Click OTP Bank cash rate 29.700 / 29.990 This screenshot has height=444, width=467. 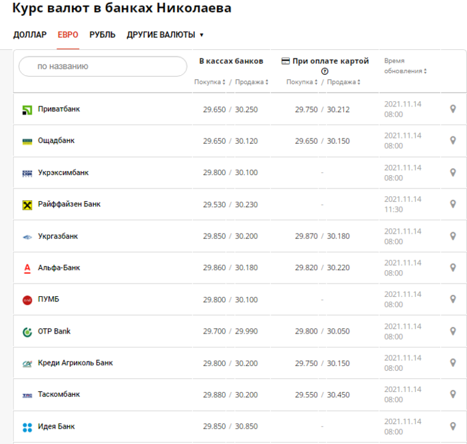click(230, 332)
